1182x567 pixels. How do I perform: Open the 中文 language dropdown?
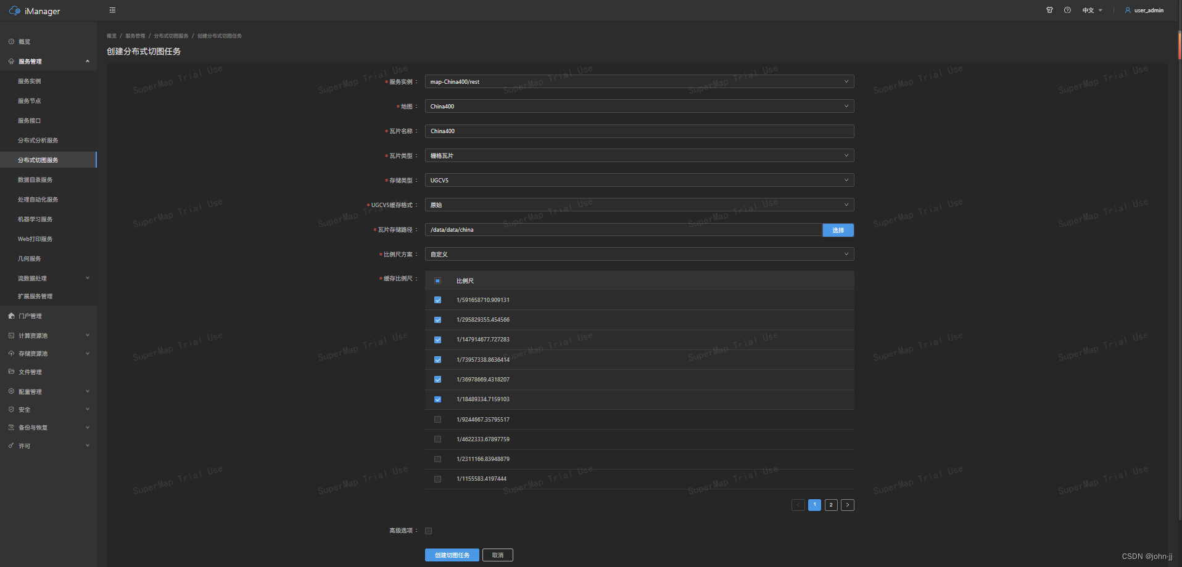1093,10
